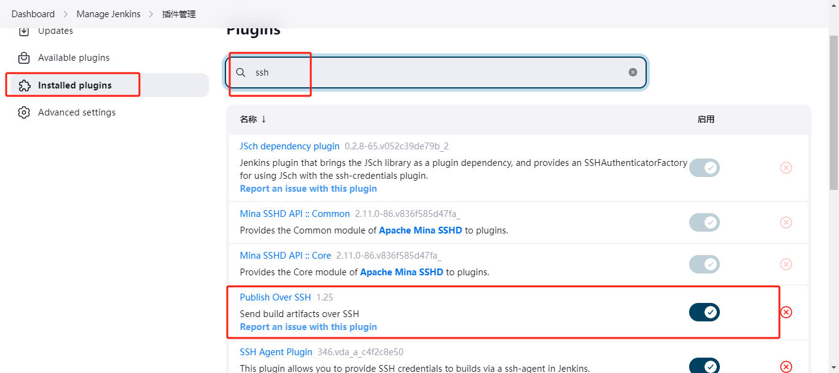The height and width of the screenshot is (373, 839).
Task: Navigate to Manage Jenkins breadcrumb
Action: [x=108, y=14]
